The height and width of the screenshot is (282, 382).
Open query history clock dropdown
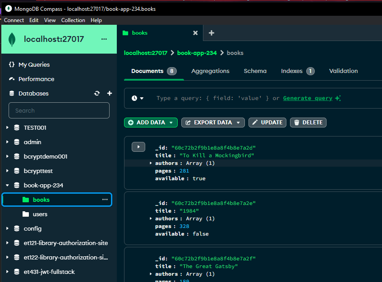click(x=138, y=98)
